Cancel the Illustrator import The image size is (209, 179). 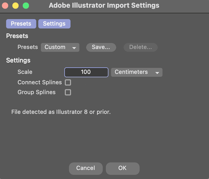[x=85, y=168]
